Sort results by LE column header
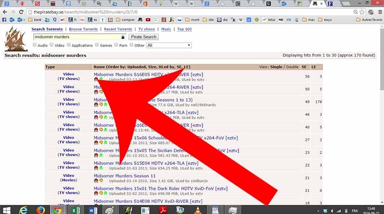Screen dimensions: 384x214 (314, 67)
